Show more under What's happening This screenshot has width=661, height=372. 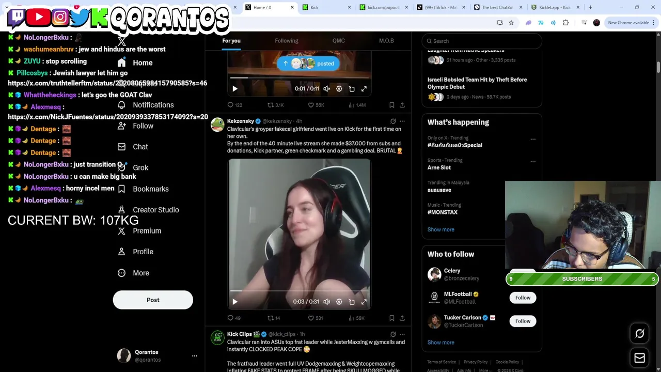point(441,229)
